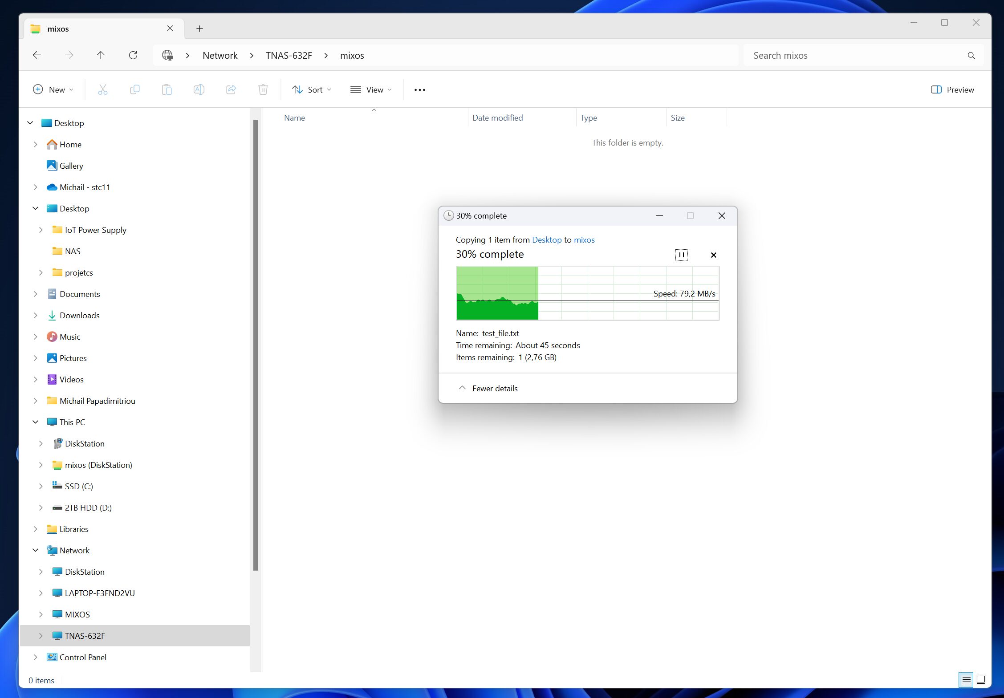This screenshot has height=698, width=1004.
Task: Select SSD (C:) drive
Action: point(79,487)
